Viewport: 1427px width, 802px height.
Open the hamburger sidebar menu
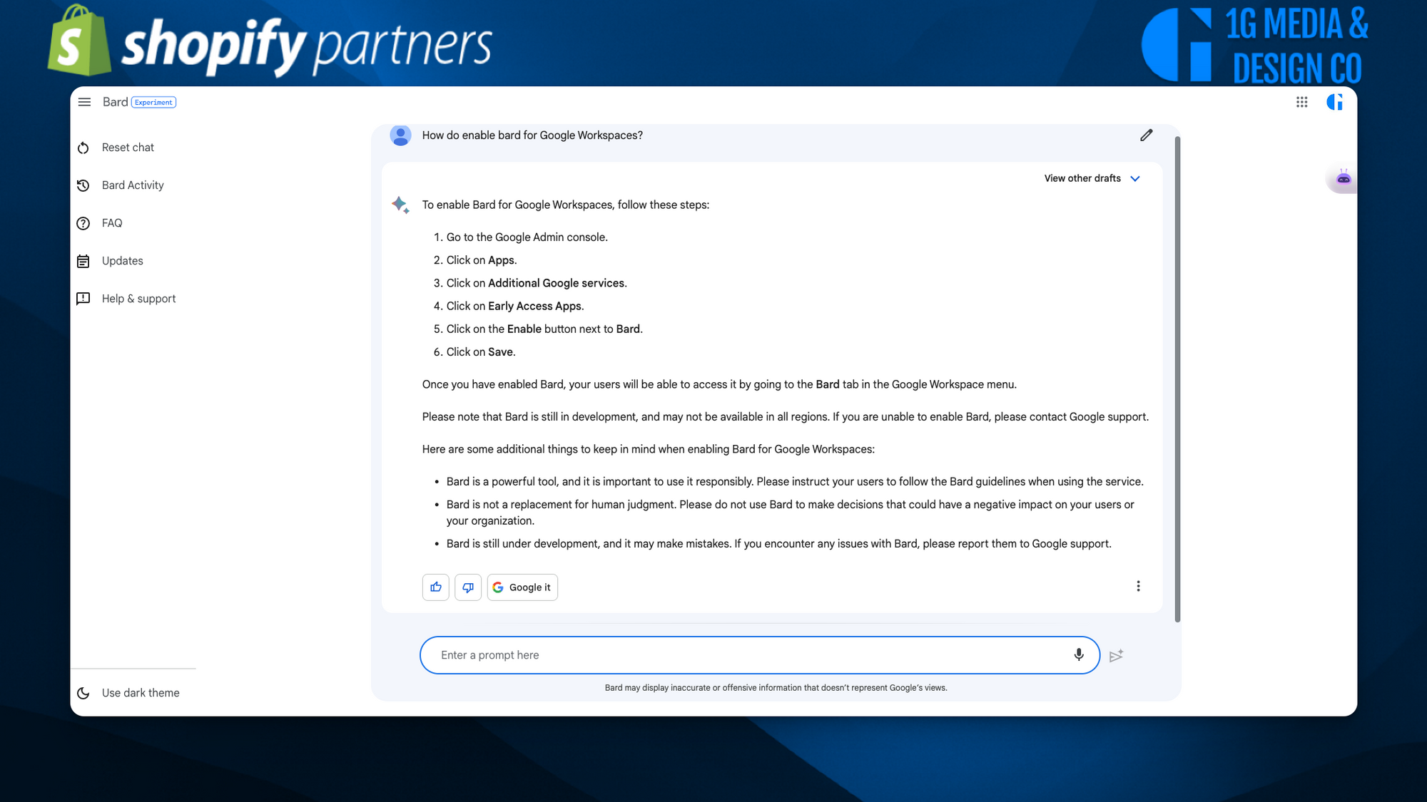coord(87,102)
